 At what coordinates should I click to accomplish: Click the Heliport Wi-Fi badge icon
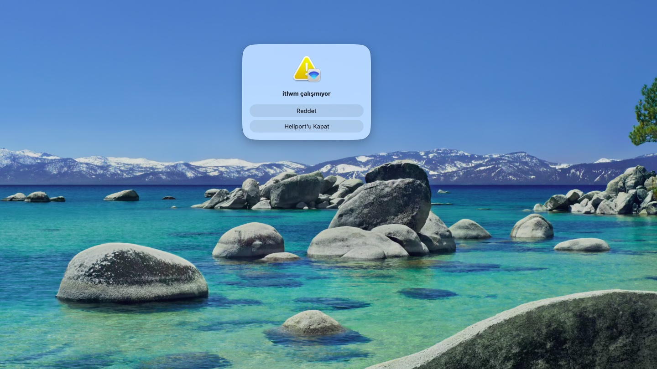[x=314, y=75]
